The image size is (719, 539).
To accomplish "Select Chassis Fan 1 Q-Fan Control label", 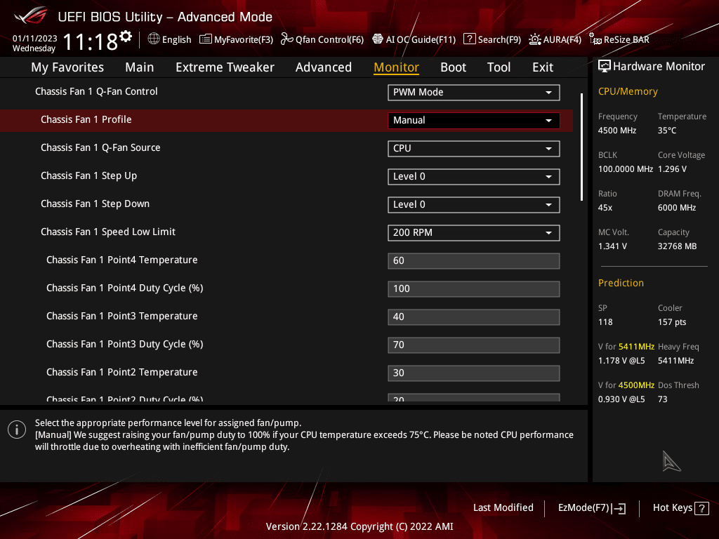I will pyautogui.click(x=96, y=92).
